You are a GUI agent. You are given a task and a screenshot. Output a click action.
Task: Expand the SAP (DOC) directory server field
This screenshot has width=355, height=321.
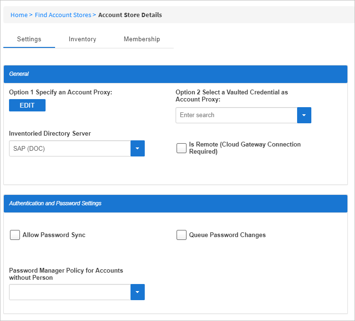click(x=70, y=148)
